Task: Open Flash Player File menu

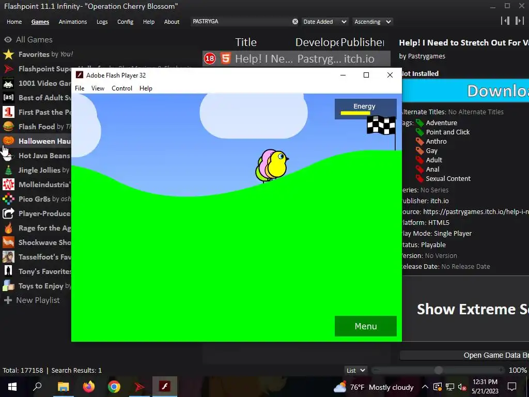Action: [x=80, y=88]
